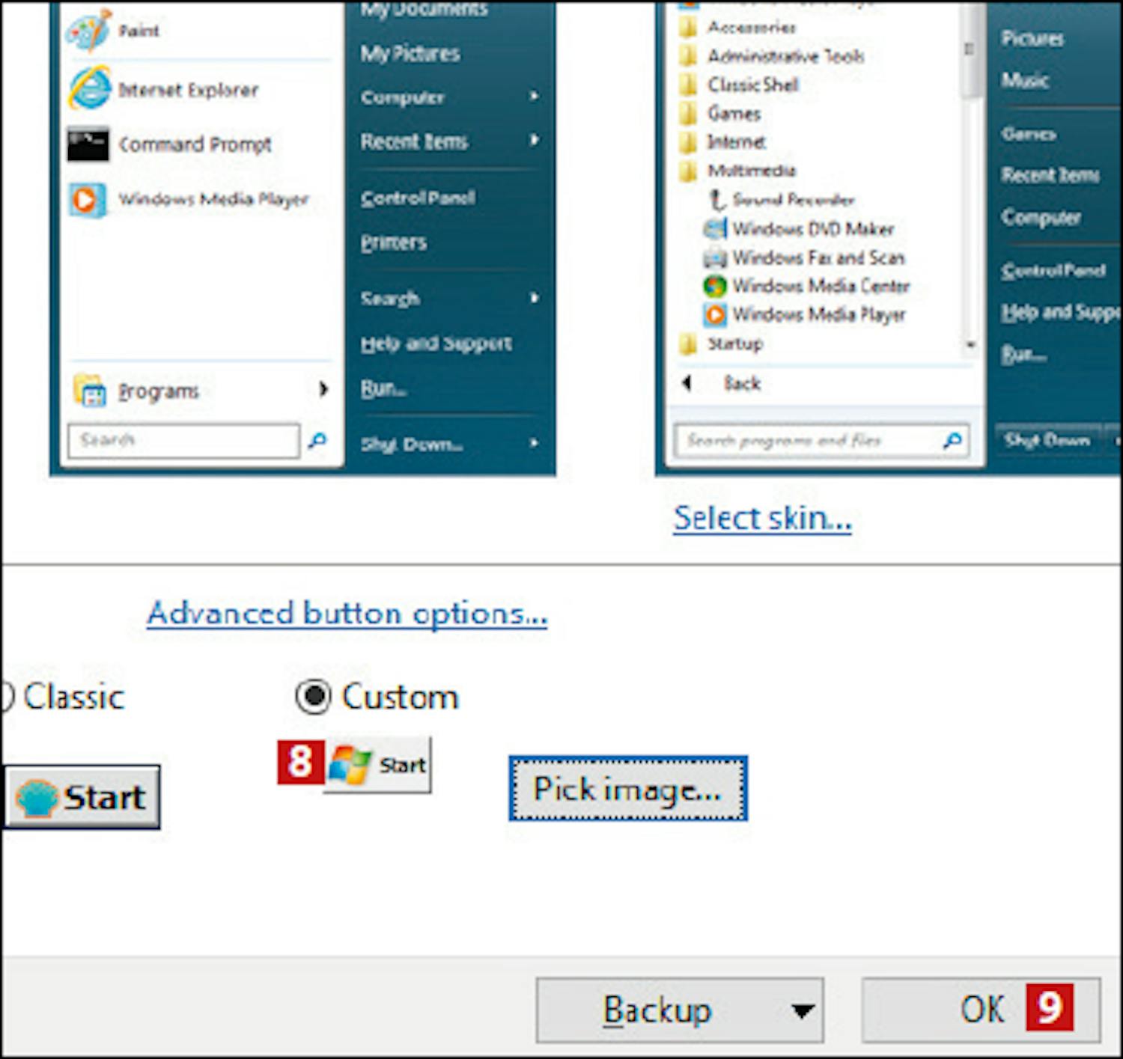Expand the Recent Items arrow in left preview

click(x=534, y=140)
